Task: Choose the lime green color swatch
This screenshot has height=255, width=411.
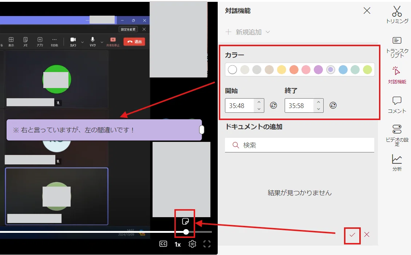Action: 367,69
